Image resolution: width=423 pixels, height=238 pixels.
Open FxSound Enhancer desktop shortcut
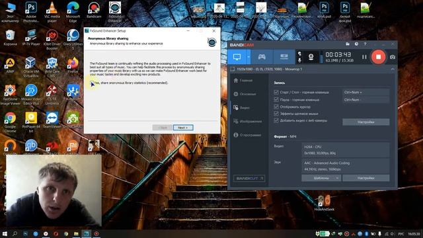[115, 12]
